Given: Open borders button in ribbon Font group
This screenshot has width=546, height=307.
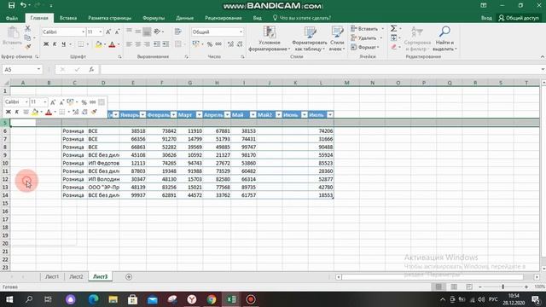Looking at the screenshot, I should pyautogui.click(x=81, y=44).
